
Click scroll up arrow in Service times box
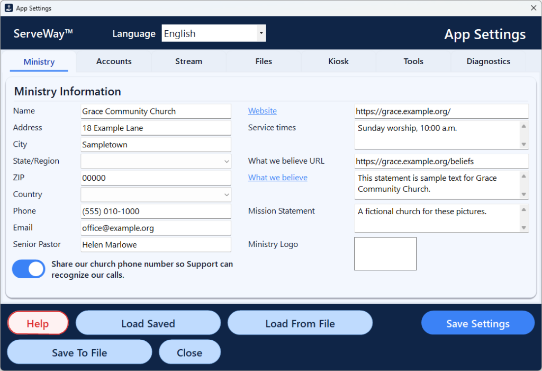click(x=524, y=126)
